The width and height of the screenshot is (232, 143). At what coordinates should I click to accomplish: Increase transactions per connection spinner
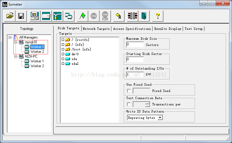coord(148,103)
